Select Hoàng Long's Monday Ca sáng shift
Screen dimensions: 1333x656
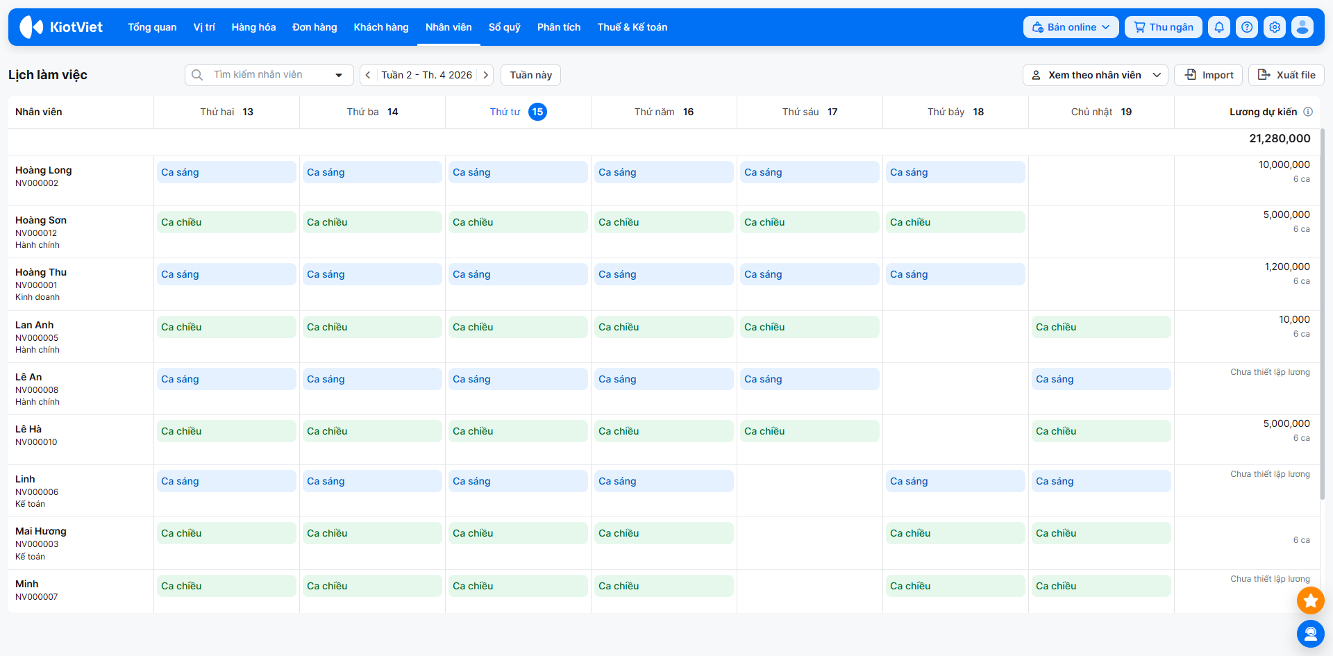click(x=226, y=172)
